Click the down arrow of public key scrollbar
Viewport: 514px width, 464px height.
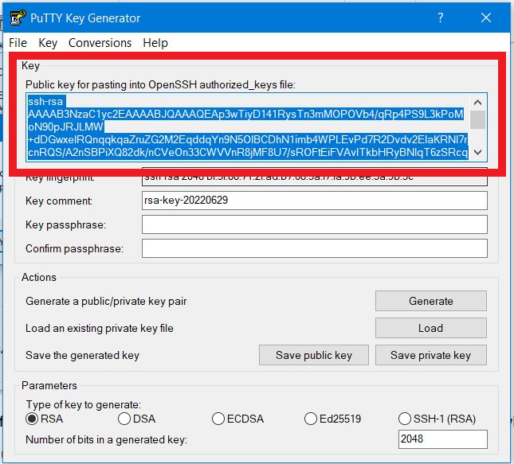477,152
